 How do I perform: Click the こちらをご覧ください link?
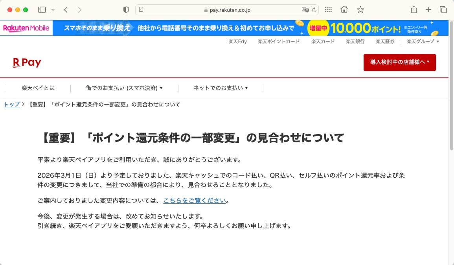(195, 201)
